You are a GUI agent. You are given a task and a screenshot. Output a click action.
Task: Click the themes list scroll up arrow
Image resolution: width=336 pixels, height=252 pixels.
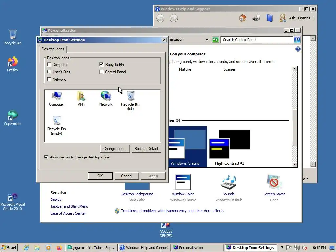[x=295, y=69]
